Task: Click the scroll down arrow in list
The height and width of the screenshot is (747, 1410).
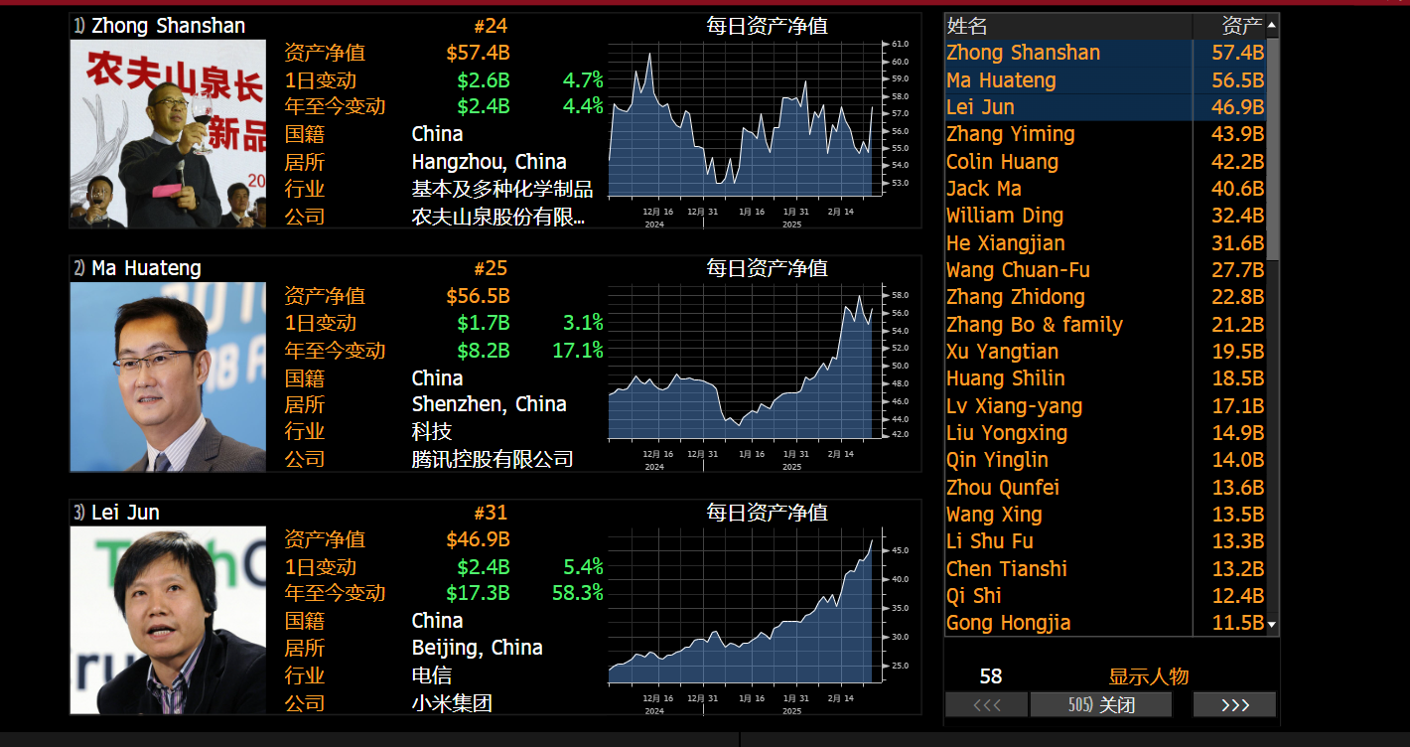Action: coord(1272,625)
